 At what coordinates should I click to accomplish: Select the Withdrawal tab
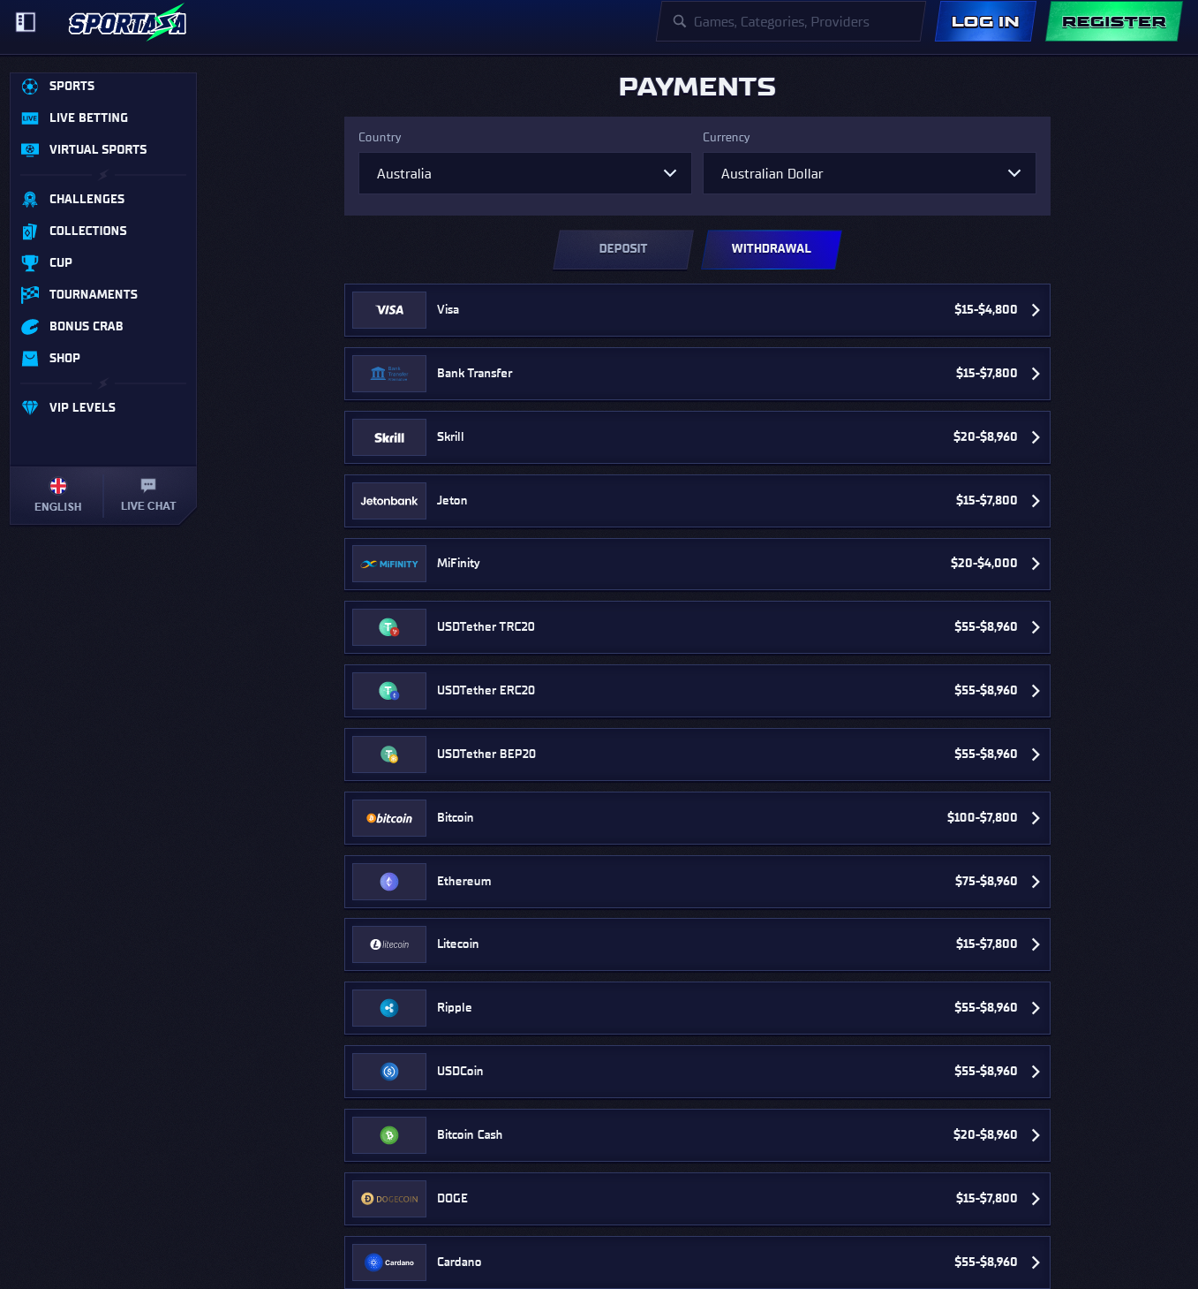click(x=771, y=249)
